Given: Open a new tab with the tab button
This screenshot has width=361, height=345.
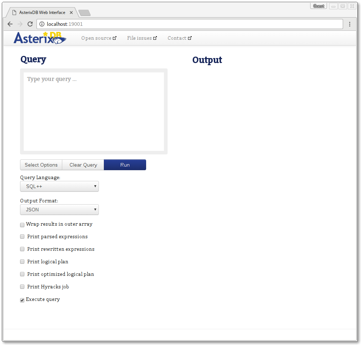Looking at the screenshot, I should point(85,13).
